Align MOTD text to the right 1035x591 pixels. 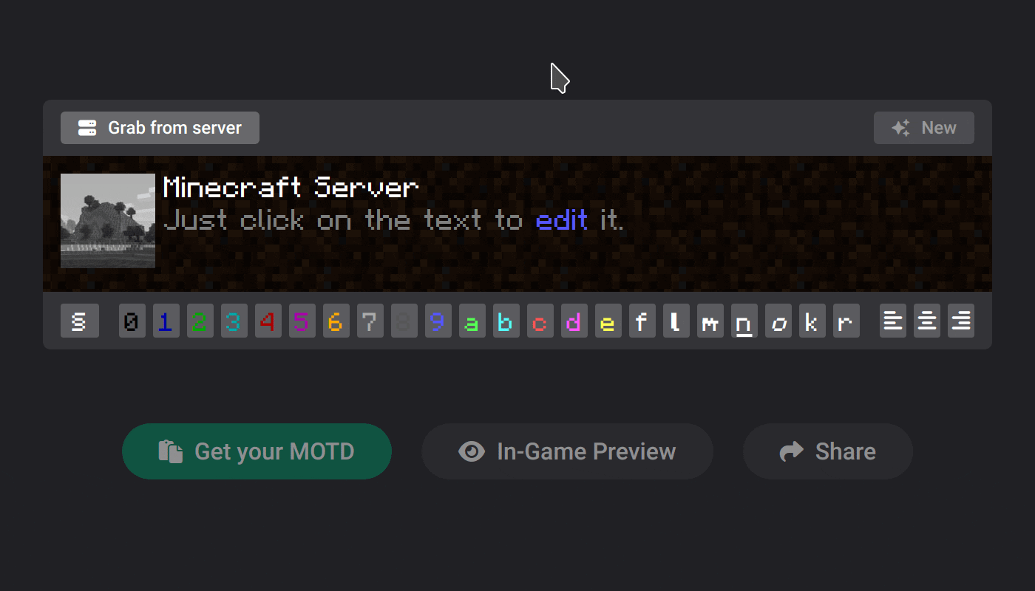(x=961, y=321)
